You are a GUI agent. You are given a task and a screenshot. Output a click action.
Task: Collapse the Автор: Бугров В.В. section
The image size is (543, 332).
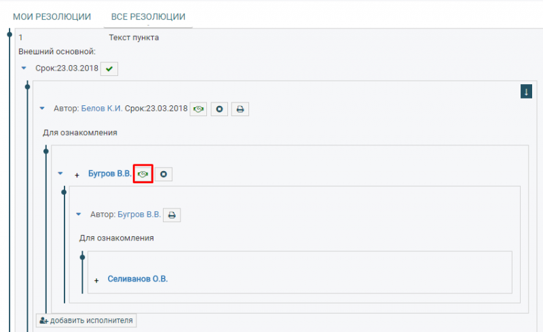click(x=79, y=215)
